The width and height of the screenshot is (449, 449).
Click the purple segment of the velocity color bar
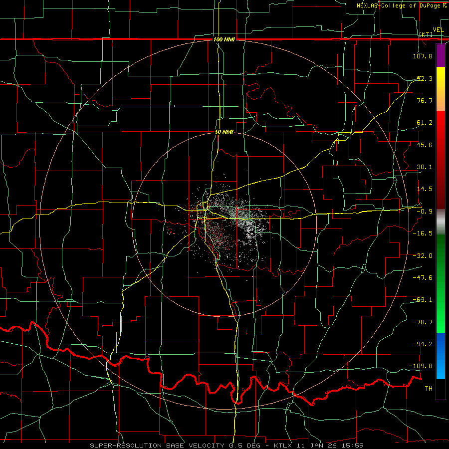(x=441, y=55)
